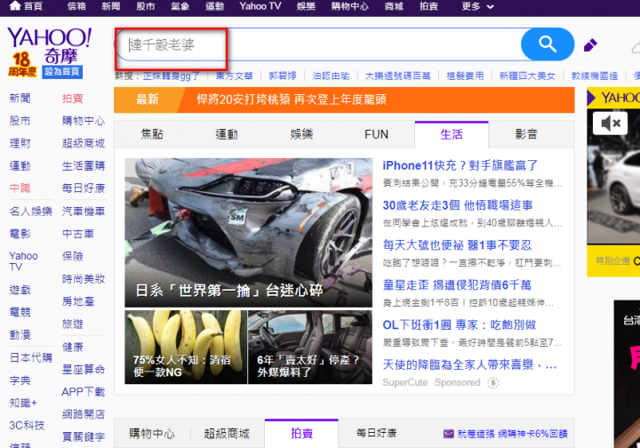This screenshot has height=448, width=640.
Task: Click the Yahoo! 奇摩 logo
Action: (50, 46)
